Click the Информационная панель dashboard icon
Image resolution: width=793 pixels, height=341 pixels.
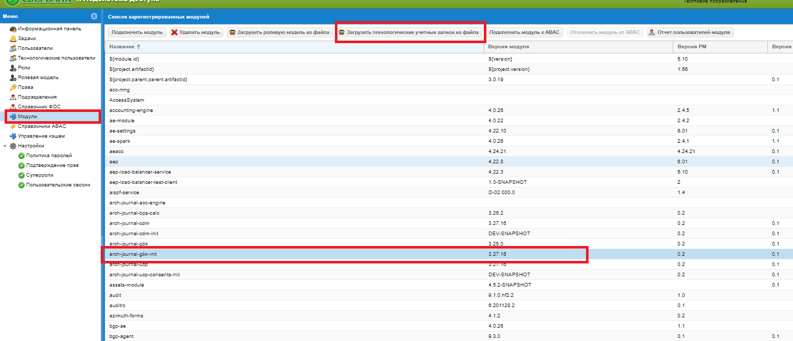pyautogui.click(x=13, y=29)
